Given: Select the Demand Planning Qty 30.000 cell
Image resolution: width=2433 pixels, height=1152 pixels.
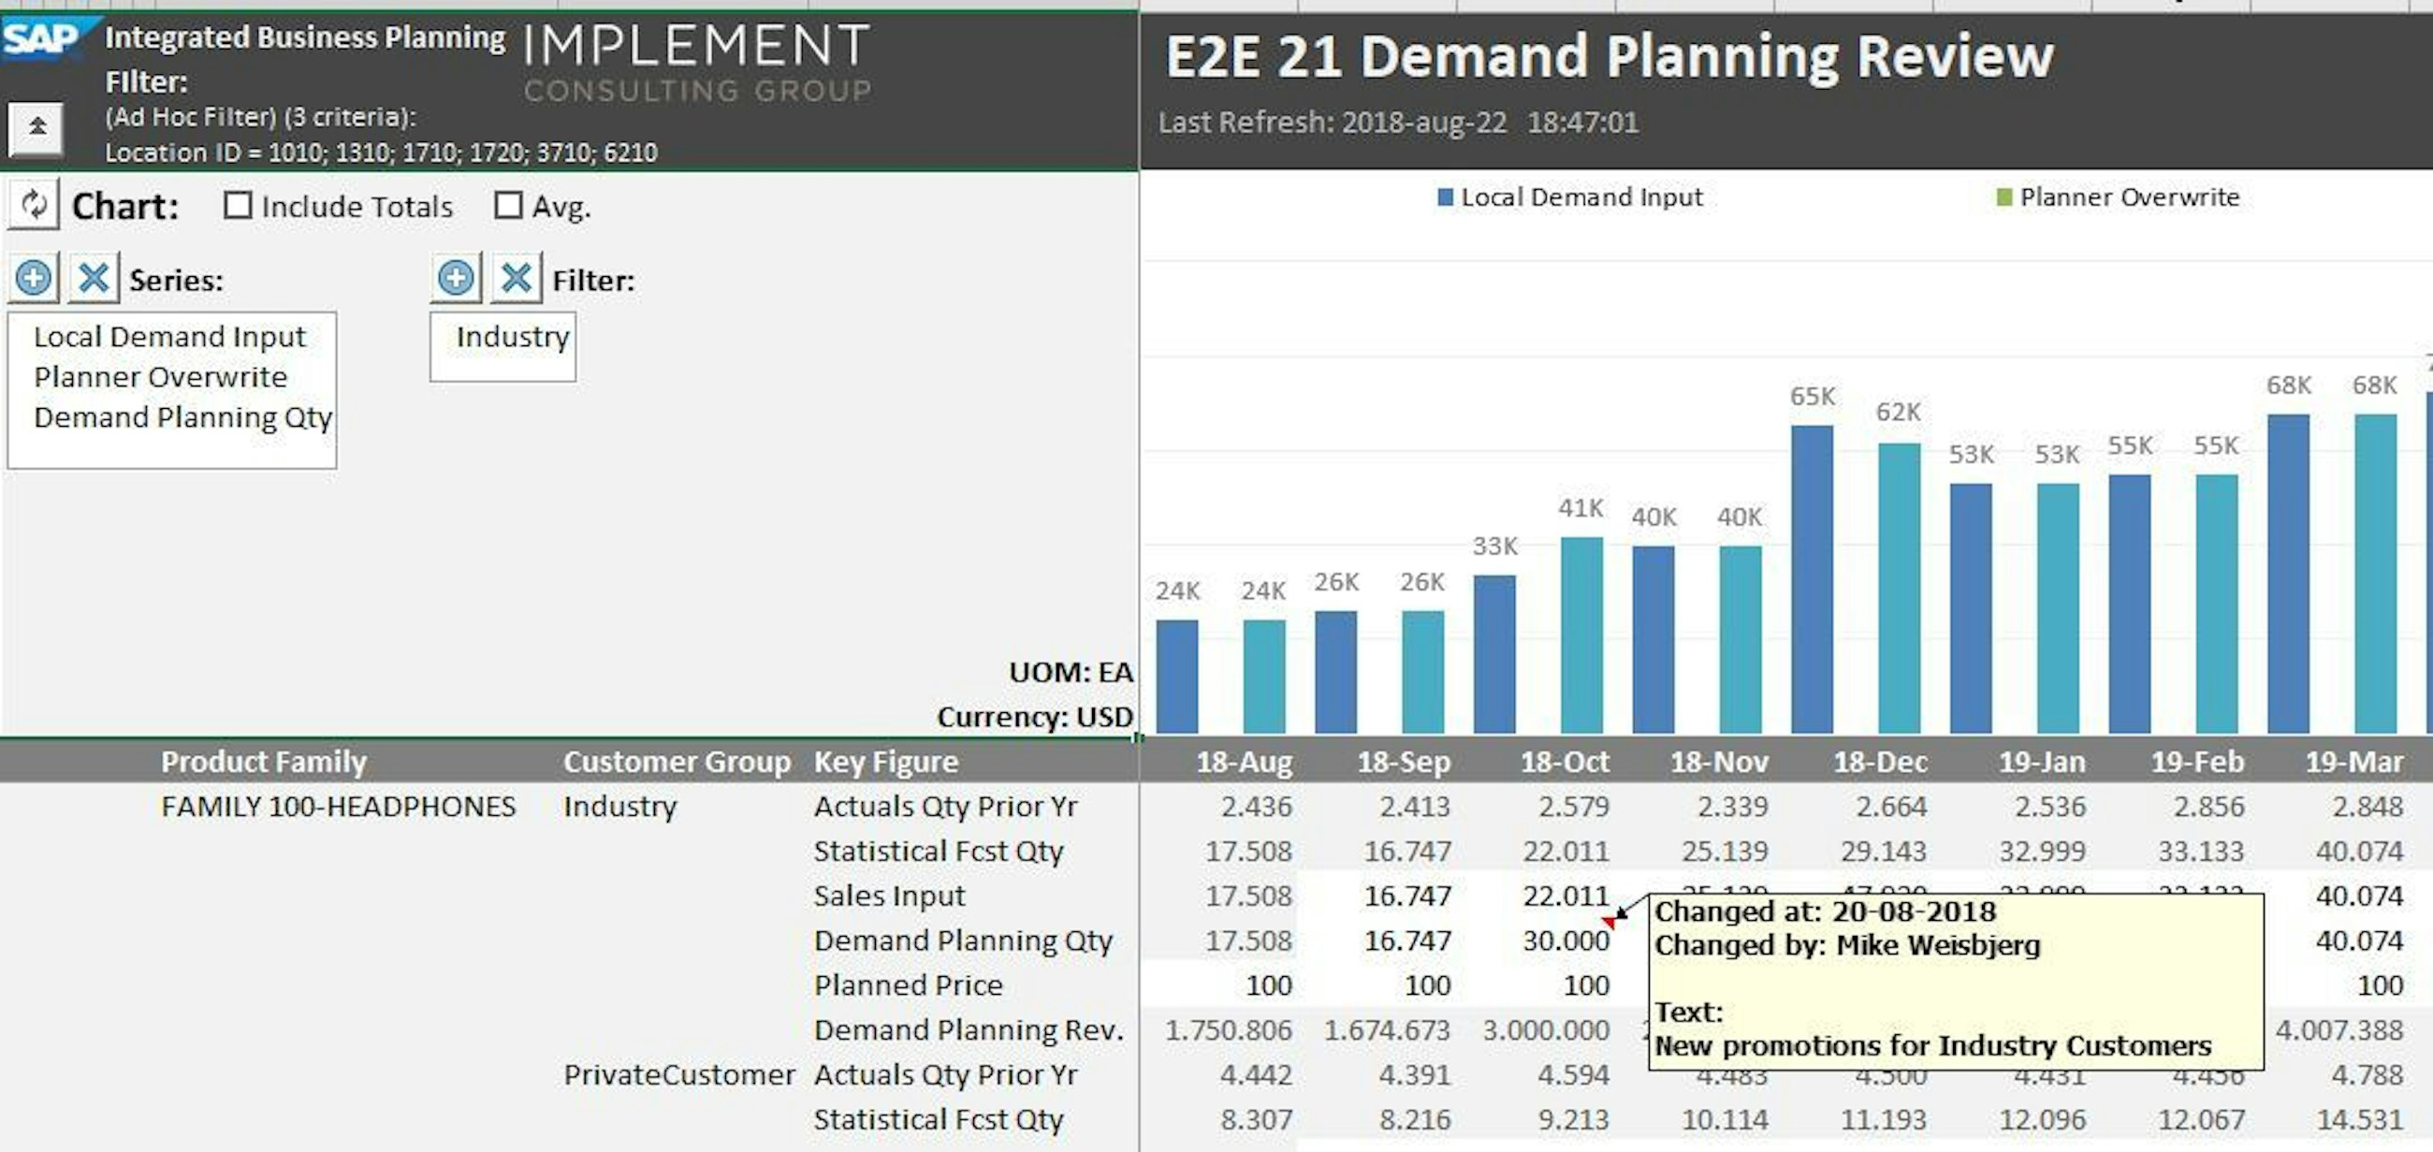Looking at the screenshot, I should click(1565, 941).
